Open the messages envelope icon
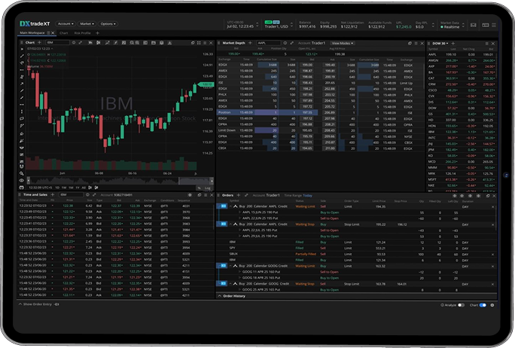The width and height of the screenshot is (515, 348). [474, 25]
